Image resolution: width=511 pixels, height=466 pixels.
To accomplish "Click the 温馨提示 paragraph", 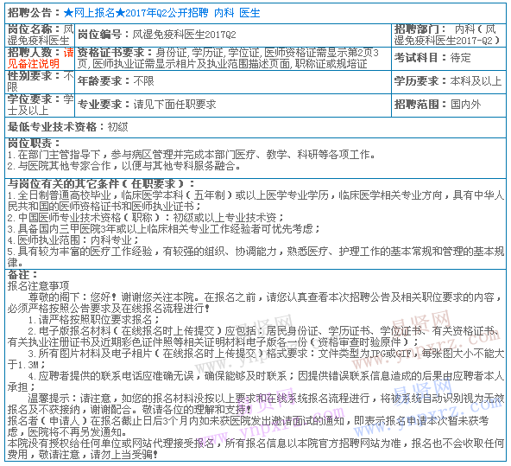I will (x=255, y=404).
